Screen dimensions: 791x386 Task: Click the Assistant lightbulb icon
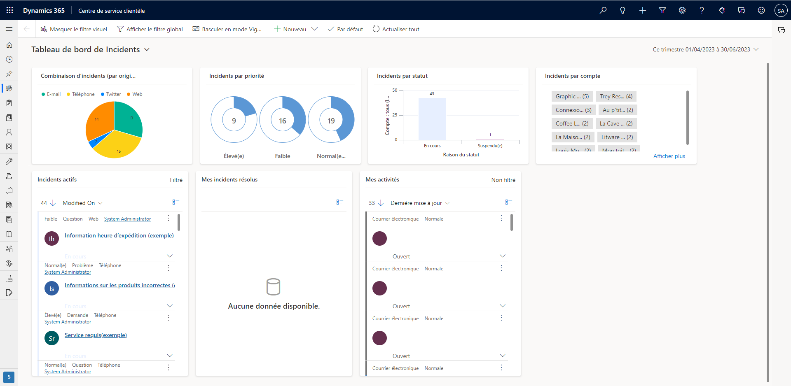pyautogui.click(x=623, y=10)
